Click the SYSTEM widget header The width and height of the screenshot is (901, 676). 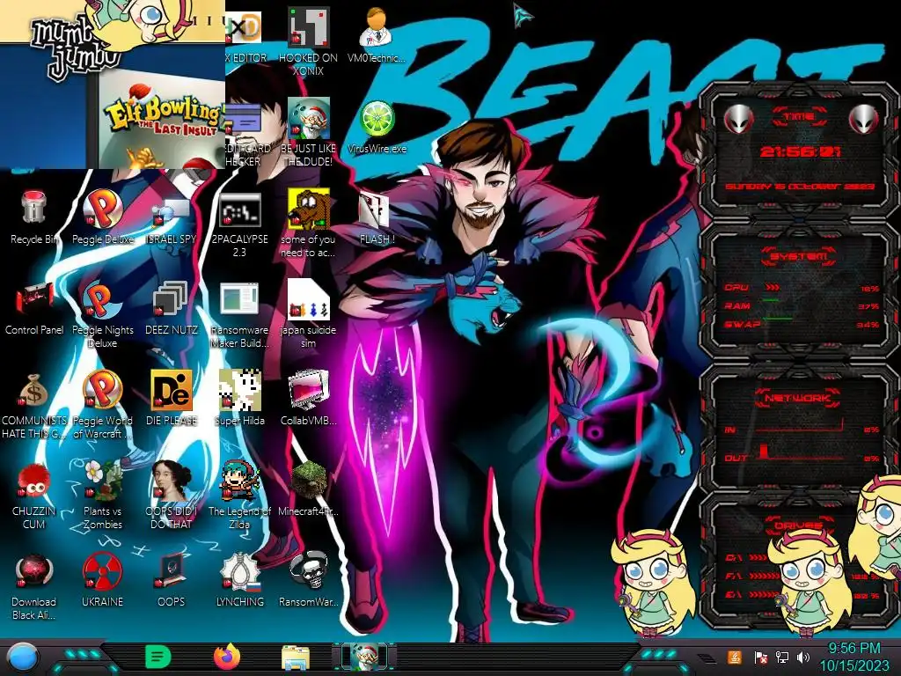pyautogui.click(x=799, y=256)
